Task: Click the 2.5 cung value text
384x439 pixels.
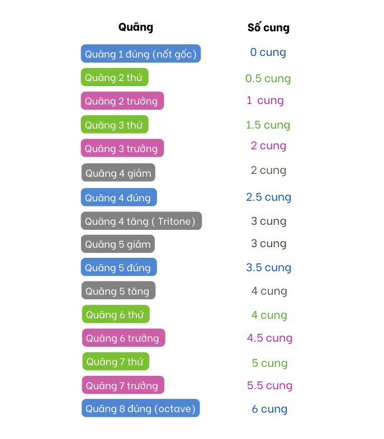Action: pos(269,197)
